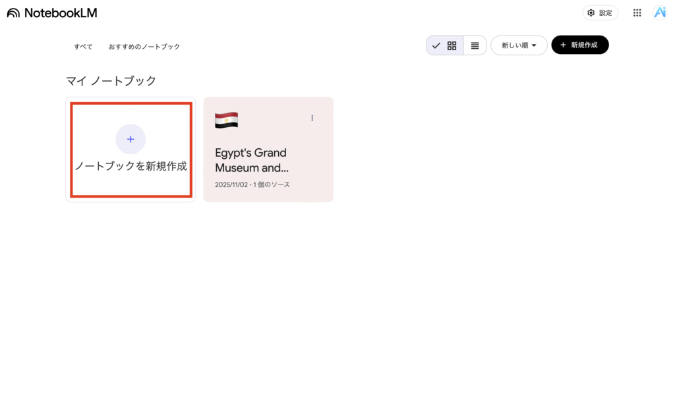Image resolution: width=675 pixels, height=417 pixels.
Task: Click the arrow on the 新しい順 dropdown
Action: click(534, 45)
